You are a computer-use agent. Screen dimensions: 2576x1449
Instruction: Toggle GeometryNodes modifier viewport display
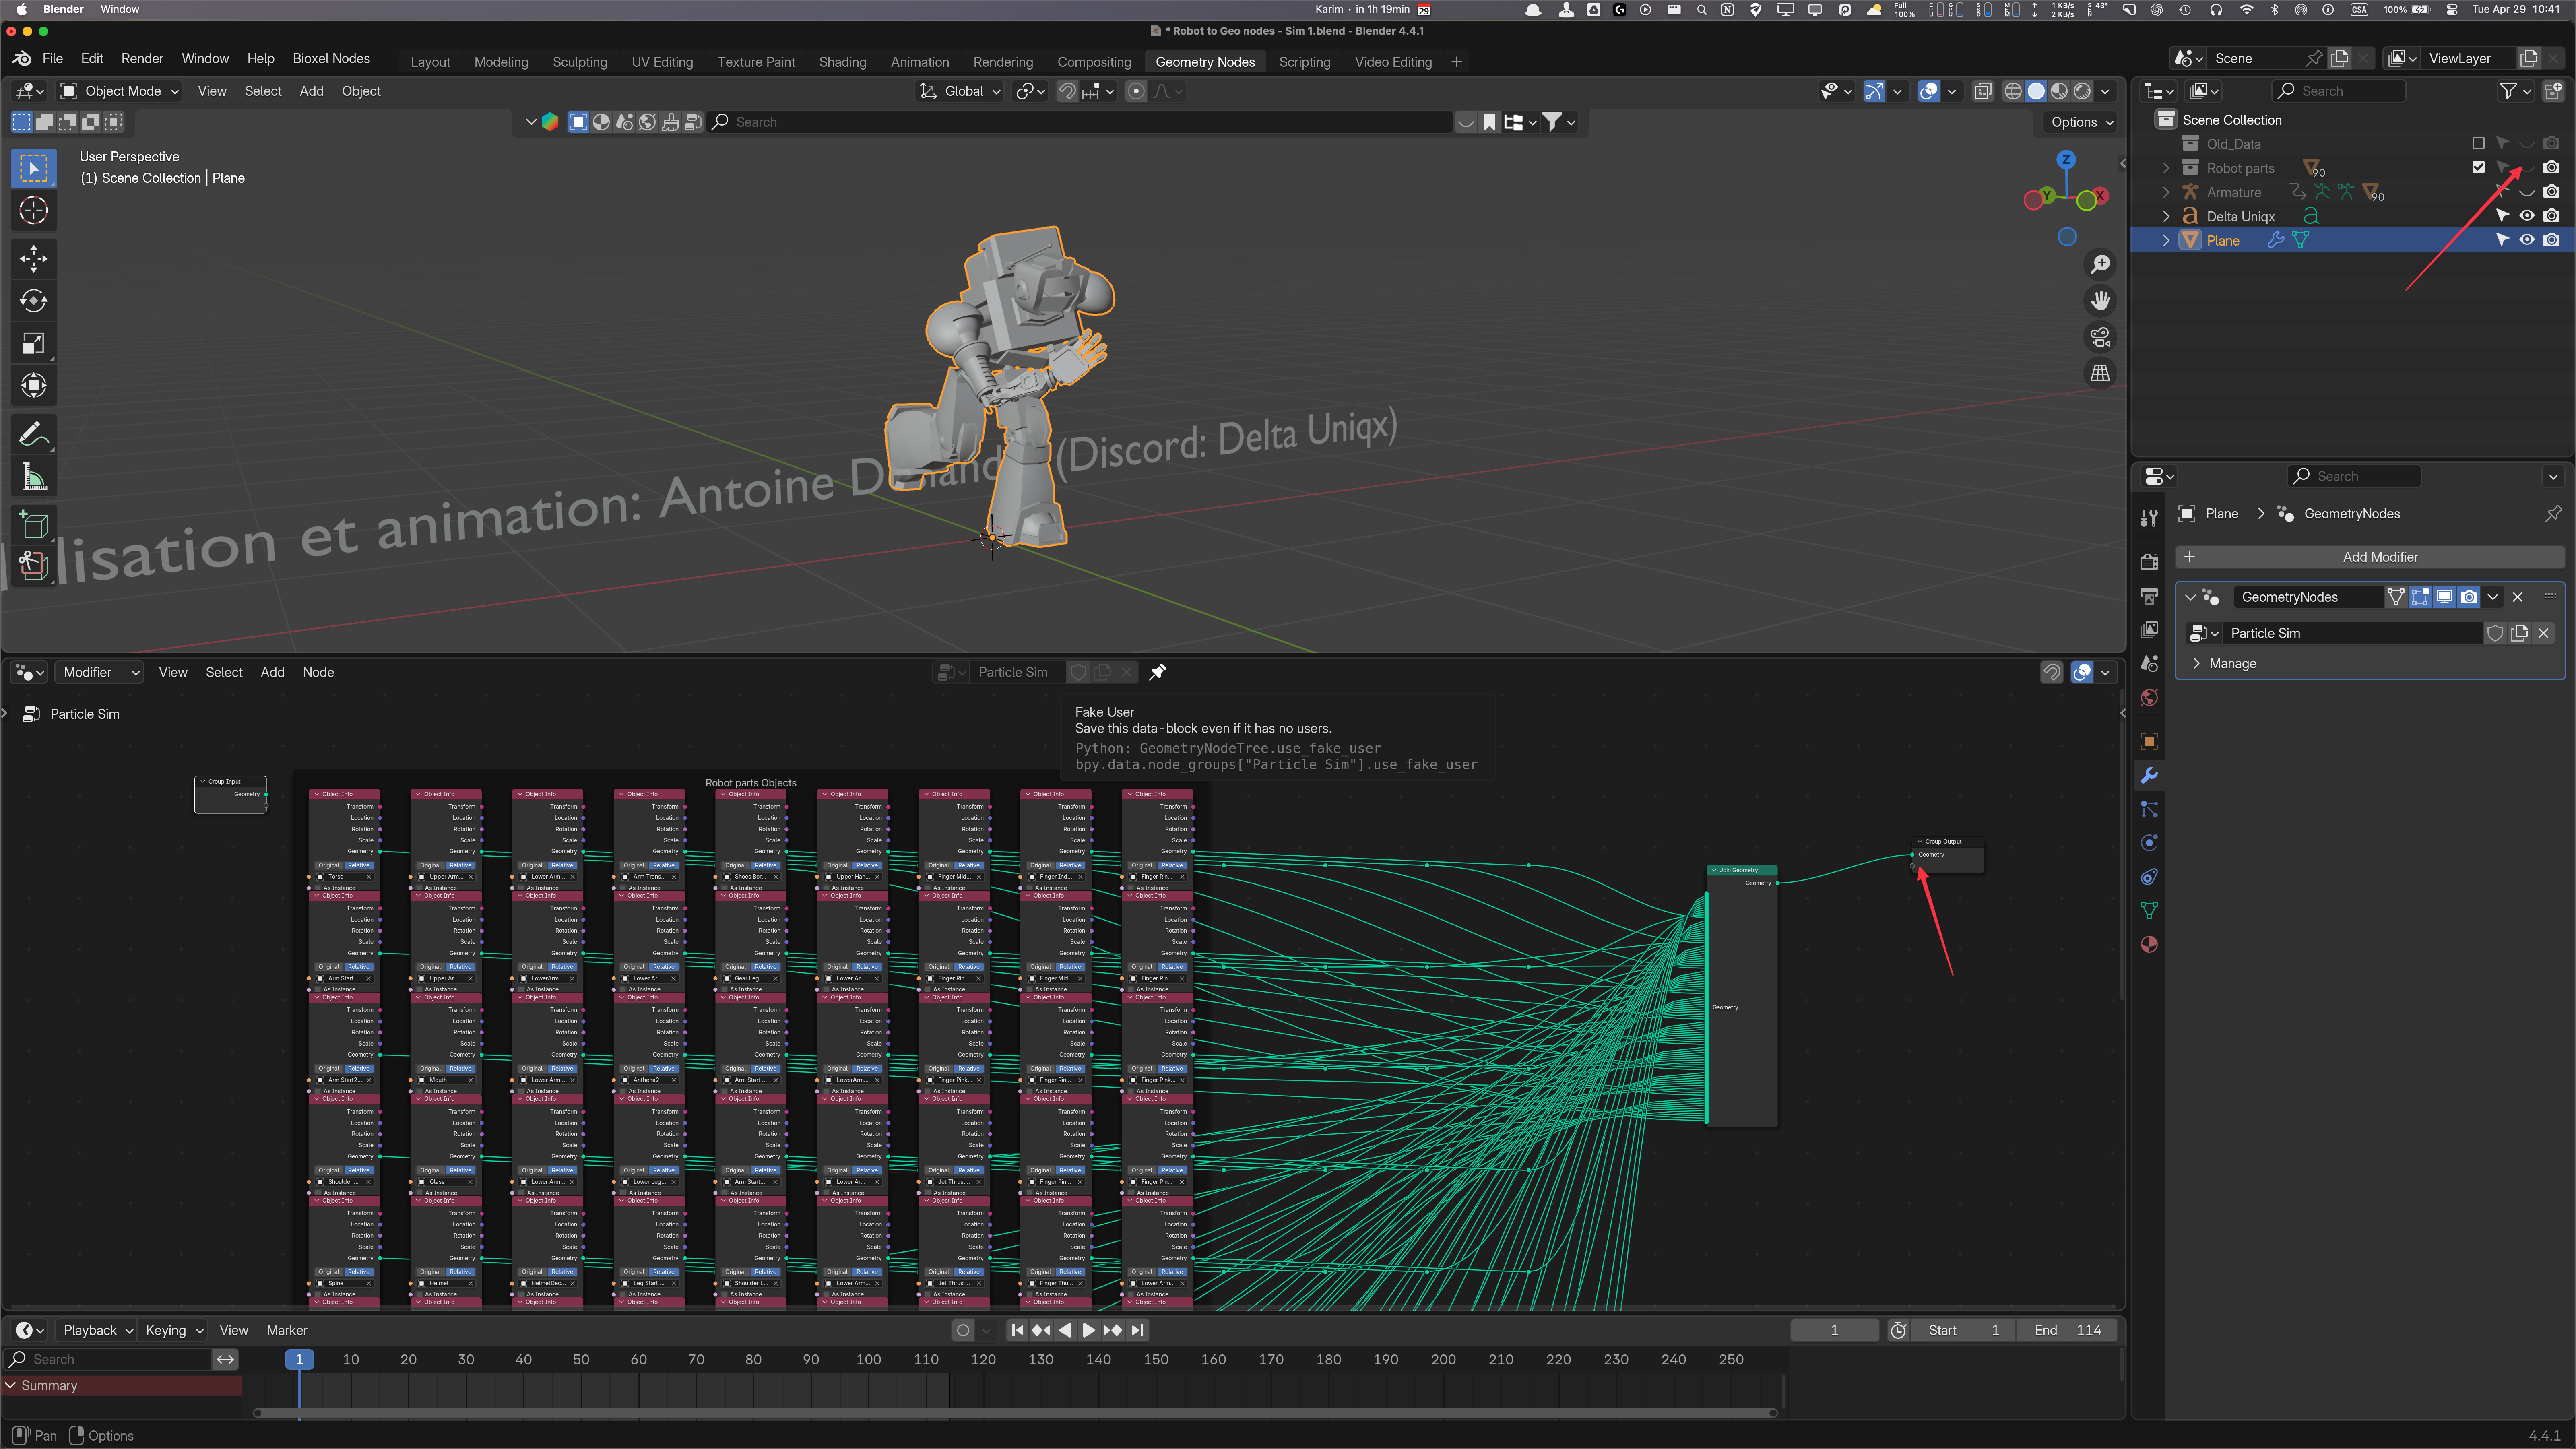pos(2444,597)
